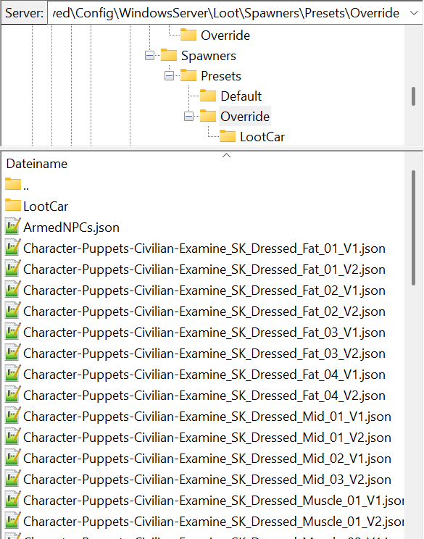Viewport: 424px width, 539px height.
Task: Select LootCar folder in directory tree
Action: coord(262,137)
